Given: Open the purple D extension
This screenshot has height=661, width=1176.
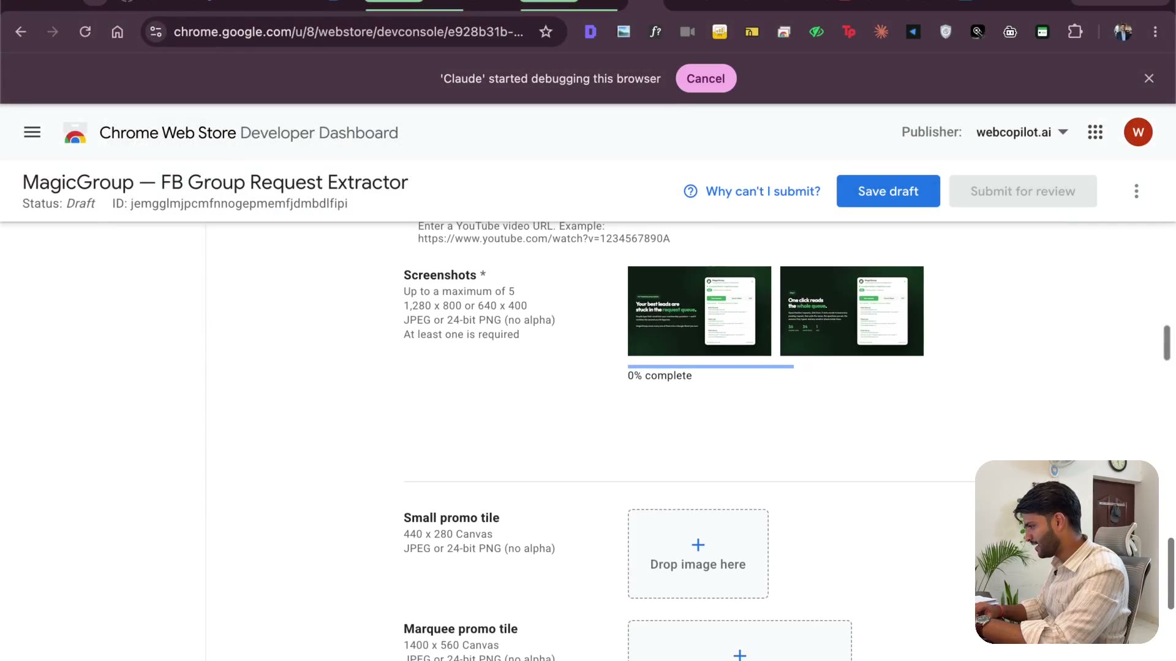Looking at the screenshot, I should click(x=590, y=32).
